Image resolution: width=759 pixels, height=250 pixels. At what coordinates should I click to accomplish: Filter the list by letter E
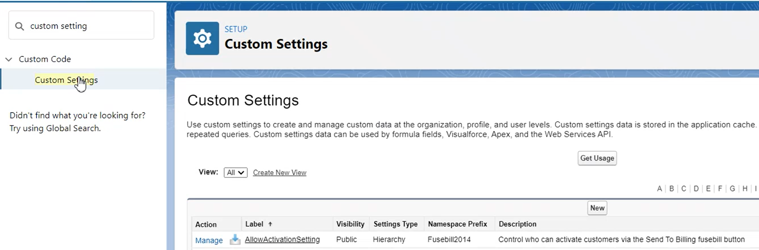coord(708,189)
